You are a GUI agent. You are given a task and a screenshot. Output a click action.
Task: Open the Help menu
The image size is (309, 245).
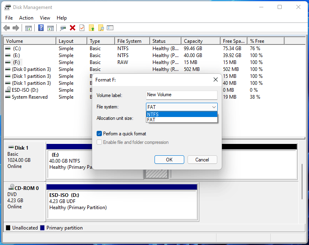pos(62,18)
